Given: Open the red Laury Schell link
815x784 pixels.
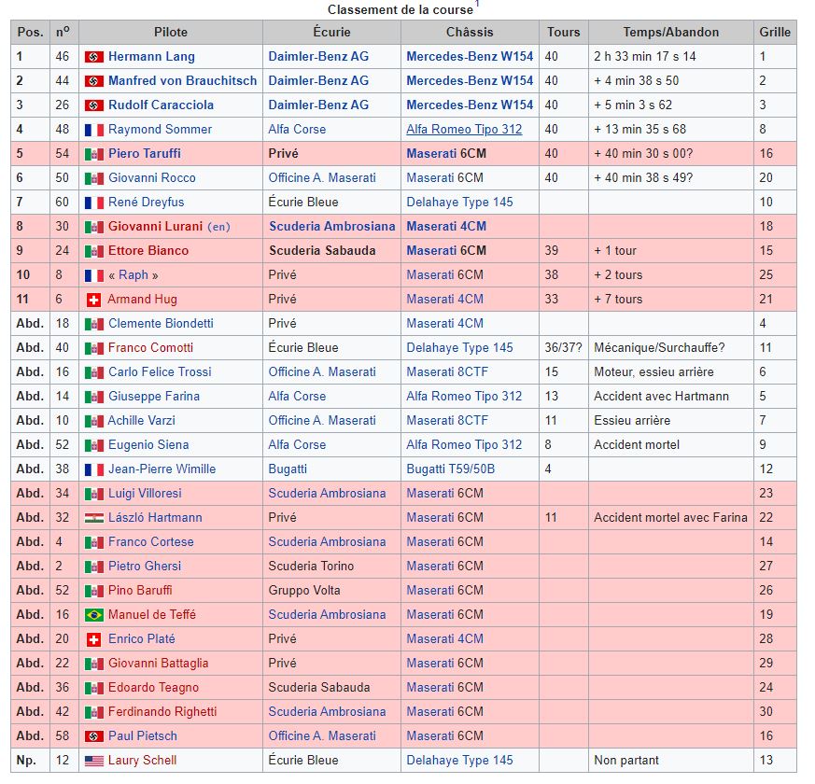Looking at the screenshot, I should (x=142, y=760).
